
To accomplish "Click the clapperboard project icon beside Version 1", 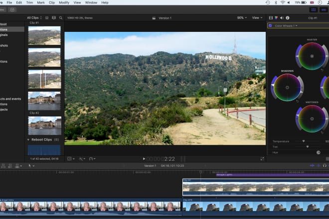I will click(154, 18).
